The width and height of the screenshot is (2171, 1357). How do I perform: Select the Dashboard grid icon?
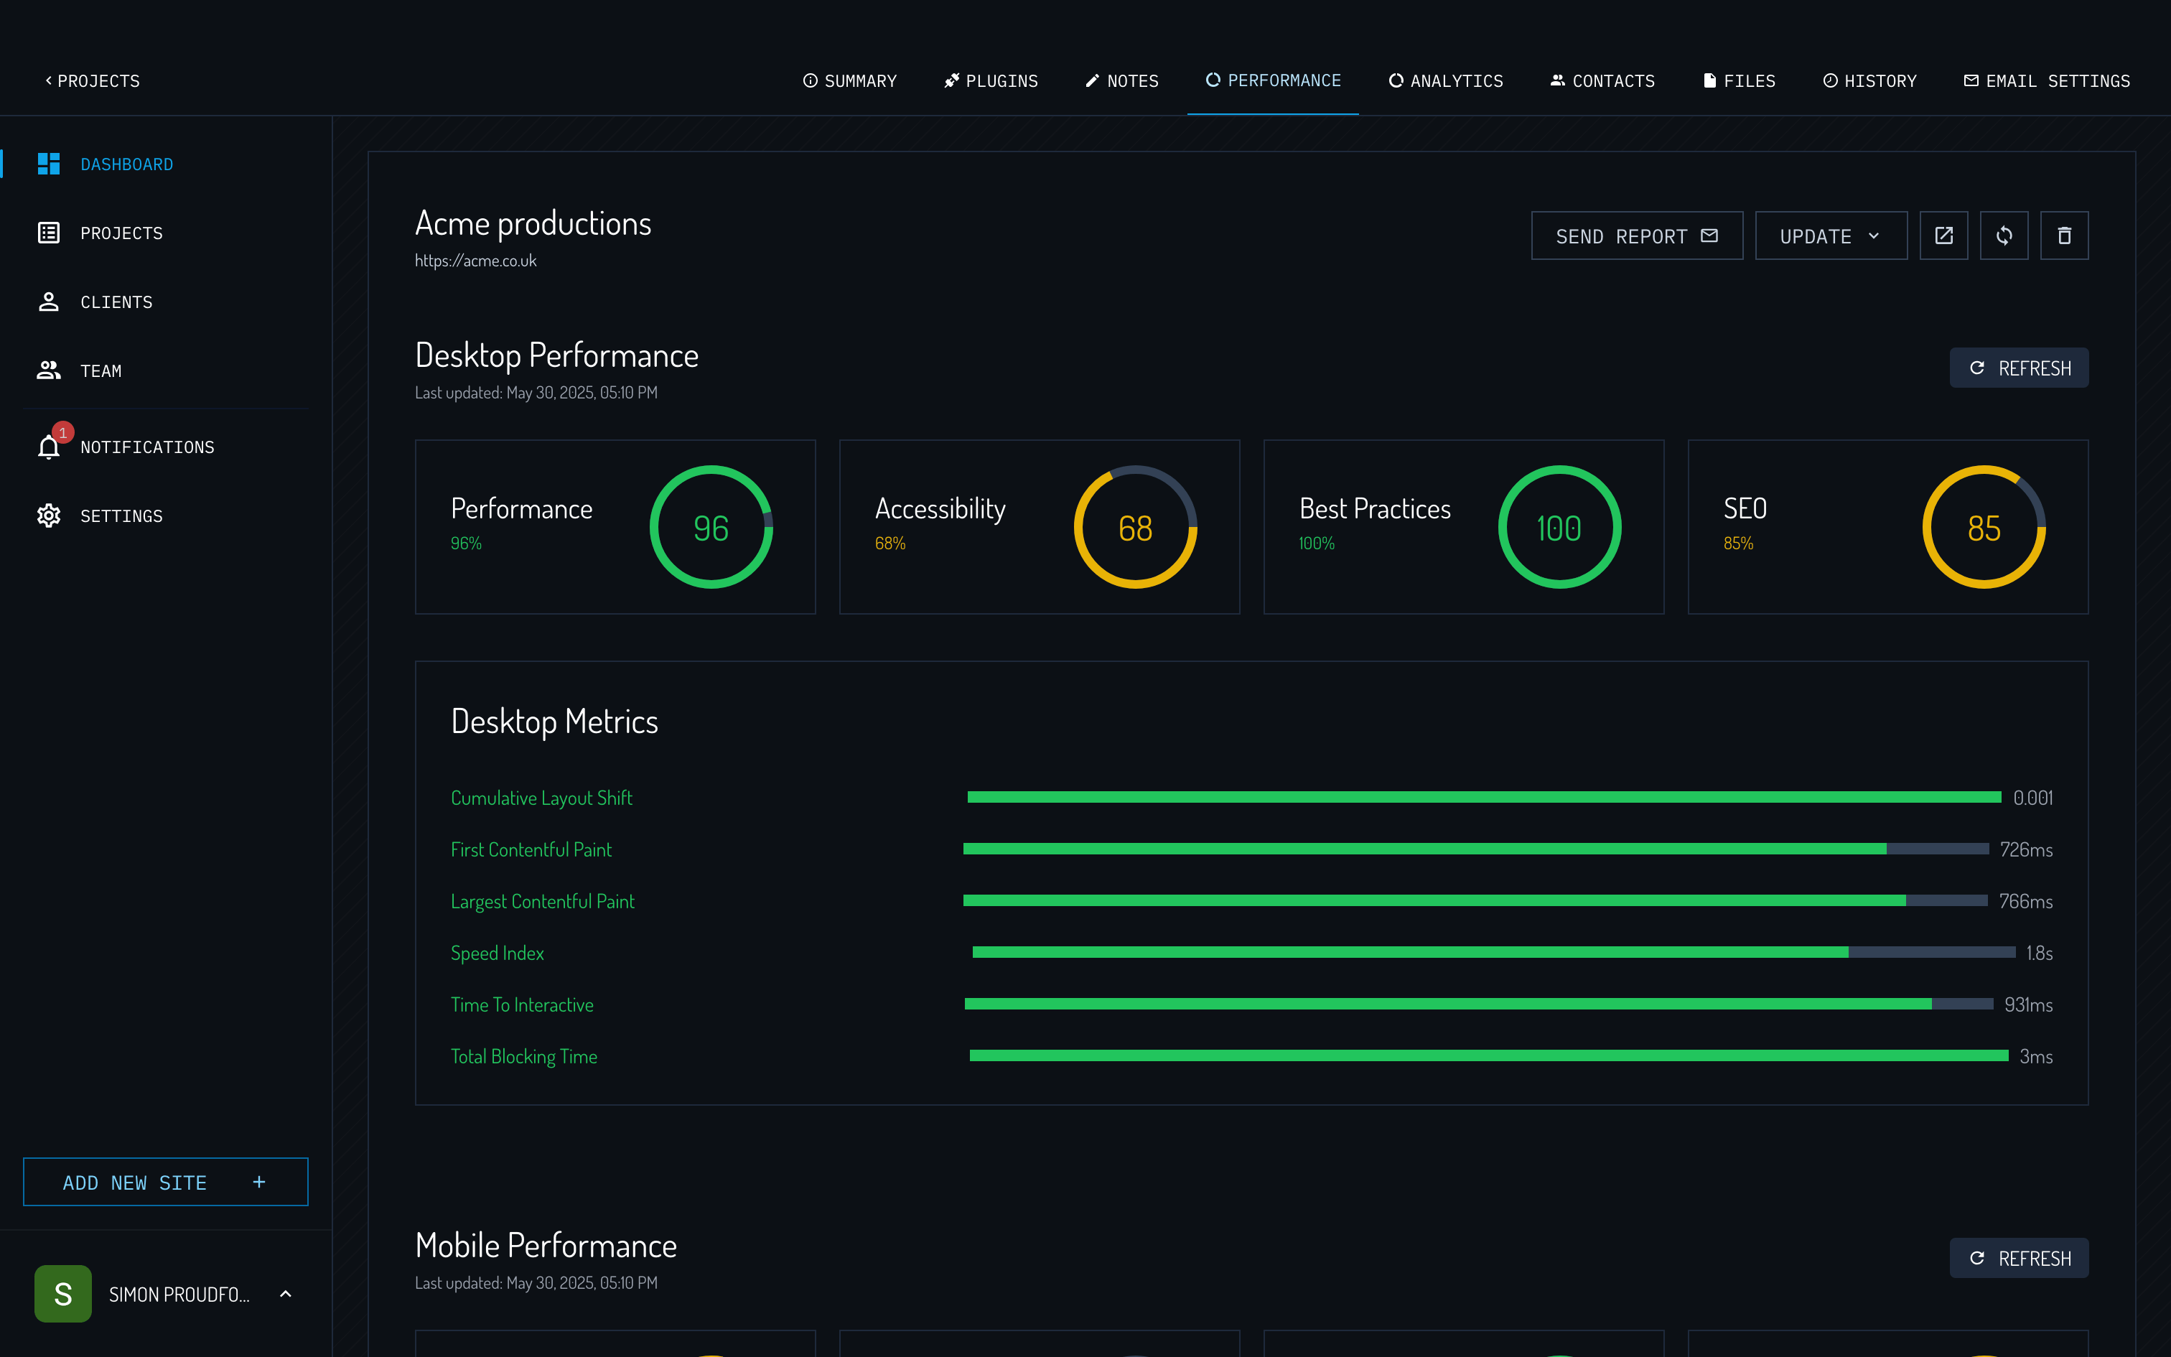50,164
